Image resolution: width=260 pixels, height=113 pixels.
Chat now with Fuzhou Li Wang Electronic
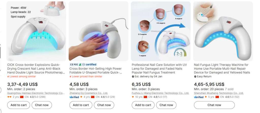(166, 105)
